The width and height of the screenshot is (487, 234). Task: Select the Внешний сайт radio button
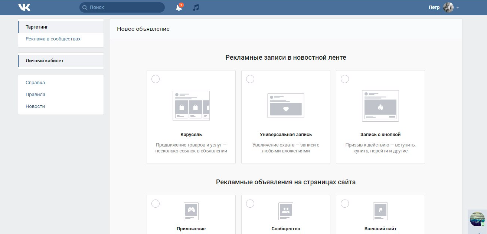pos(345,204)
